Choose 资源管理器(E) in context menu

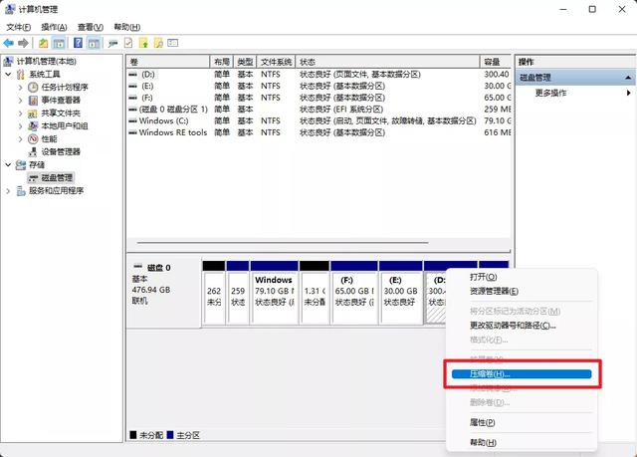(x=522, y=292)
